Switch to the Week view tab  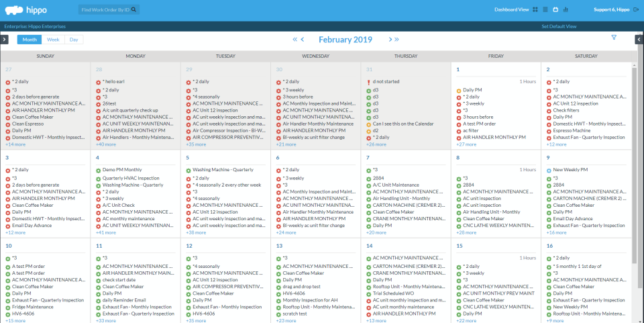[x=53, y=40]
